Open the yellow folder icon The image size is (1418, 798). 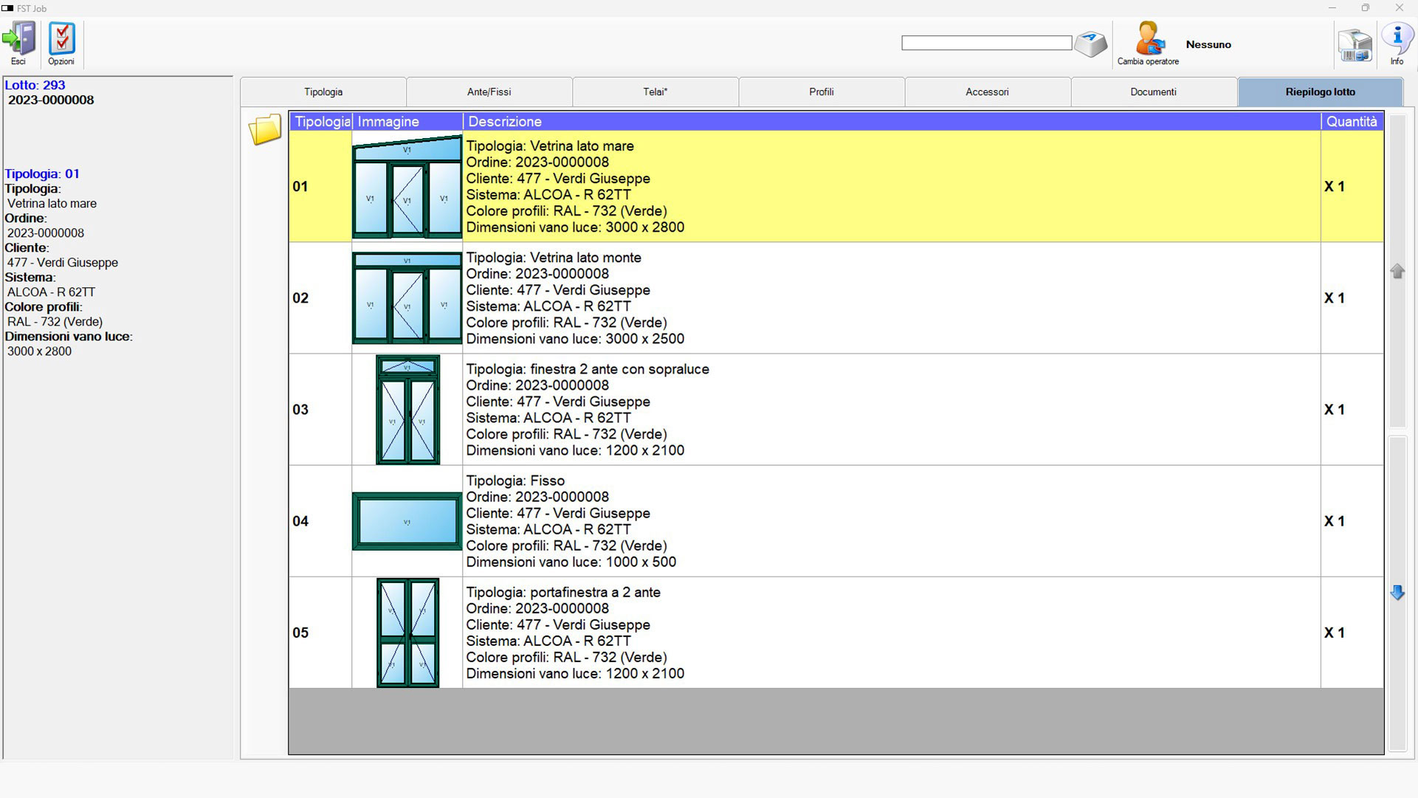pos(265,129)
